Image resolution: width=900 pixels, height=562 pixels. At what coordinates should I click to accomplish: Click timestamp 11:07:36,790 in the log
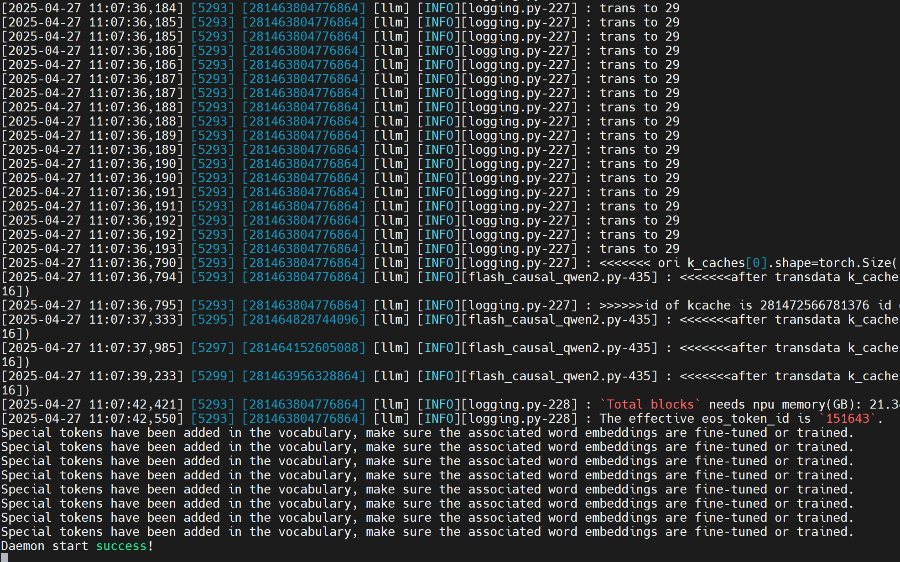pos(132,263)
